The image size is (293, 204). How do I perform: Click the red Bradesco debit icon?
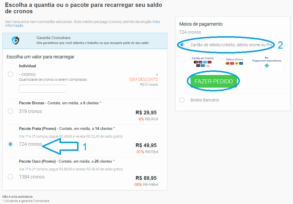pyautogui.click(x=232, y=63)
